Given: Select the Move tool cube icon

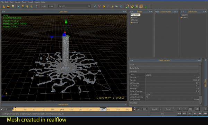Looking at the screenshot, I should [x=23, y=6].
